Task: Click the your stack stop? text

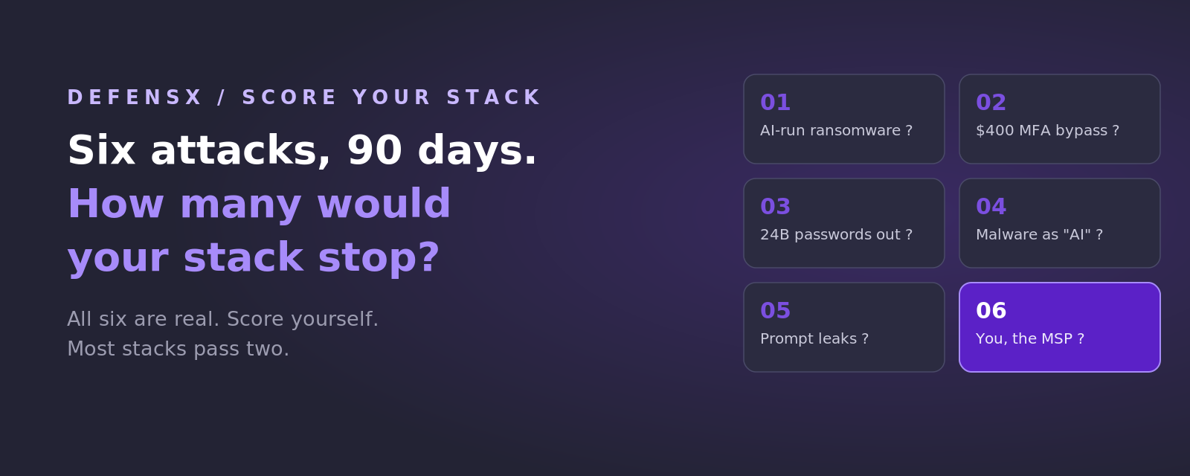Action: click(x=254, y=259)
